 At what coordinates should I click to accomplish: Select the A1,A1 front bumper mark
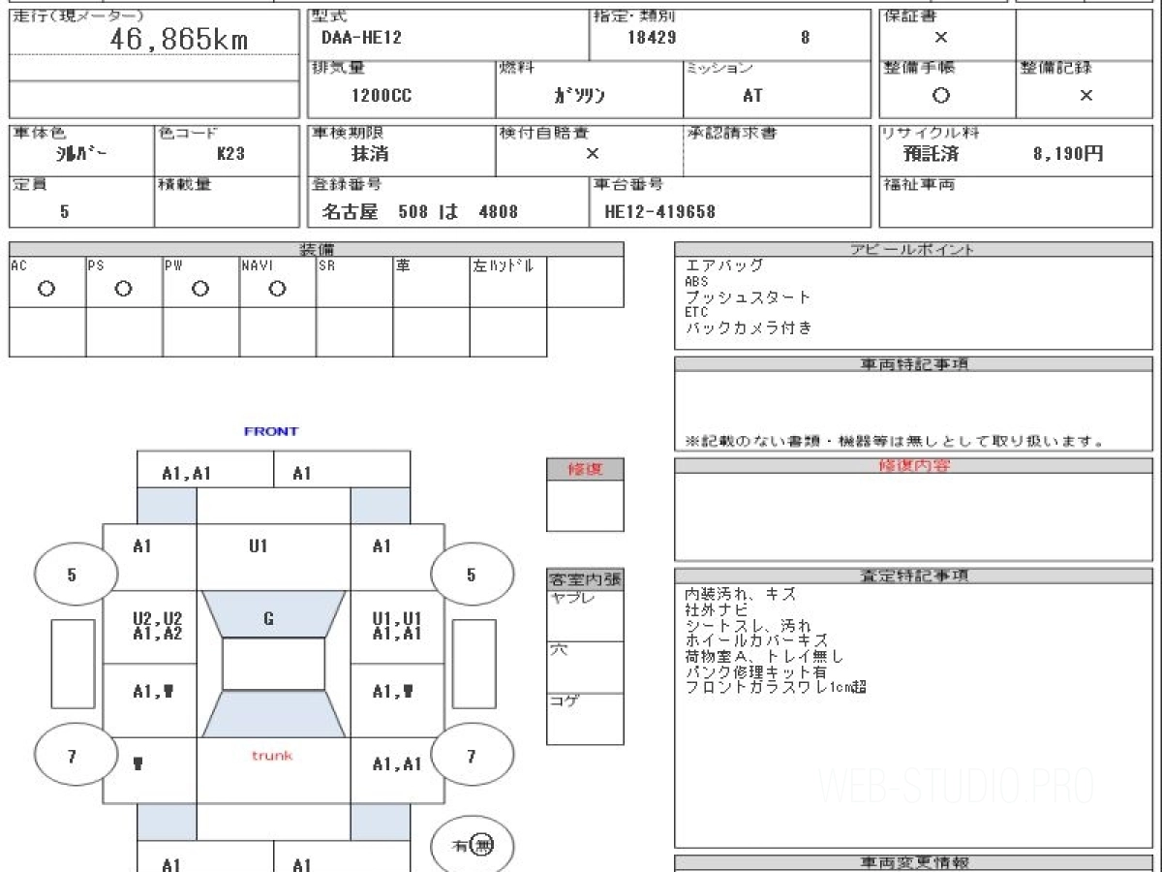[187, 473]
